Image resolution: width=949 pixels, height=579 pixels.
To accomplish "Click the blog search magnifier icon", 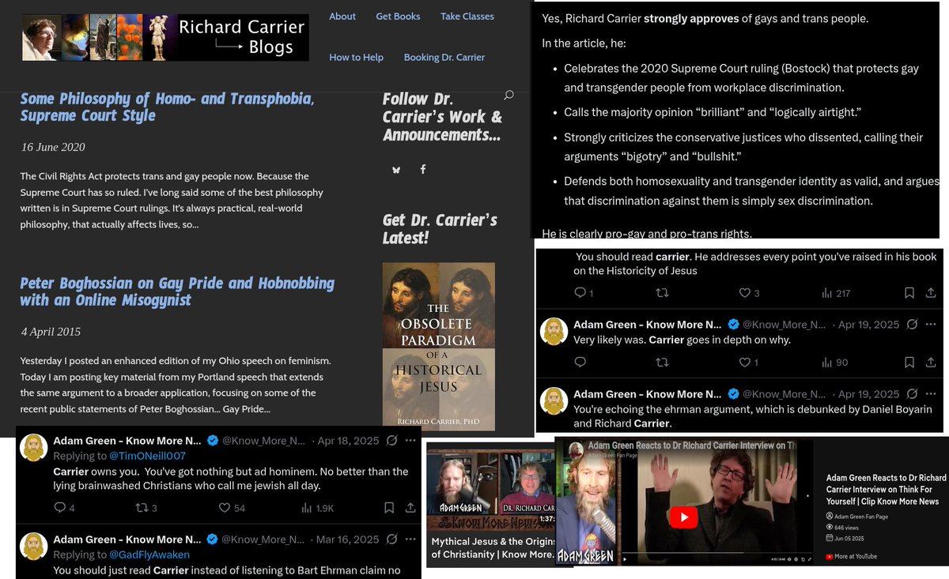I will (x=509, y=95).
